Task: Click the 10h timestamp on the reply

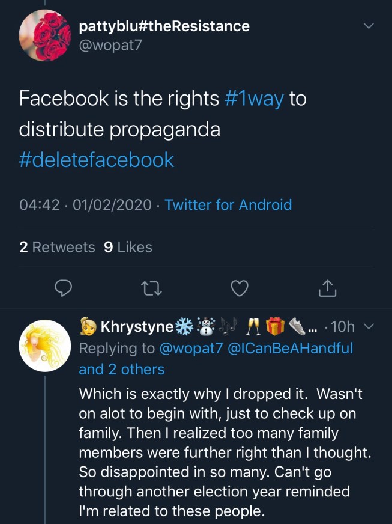Action: [342, 327]
